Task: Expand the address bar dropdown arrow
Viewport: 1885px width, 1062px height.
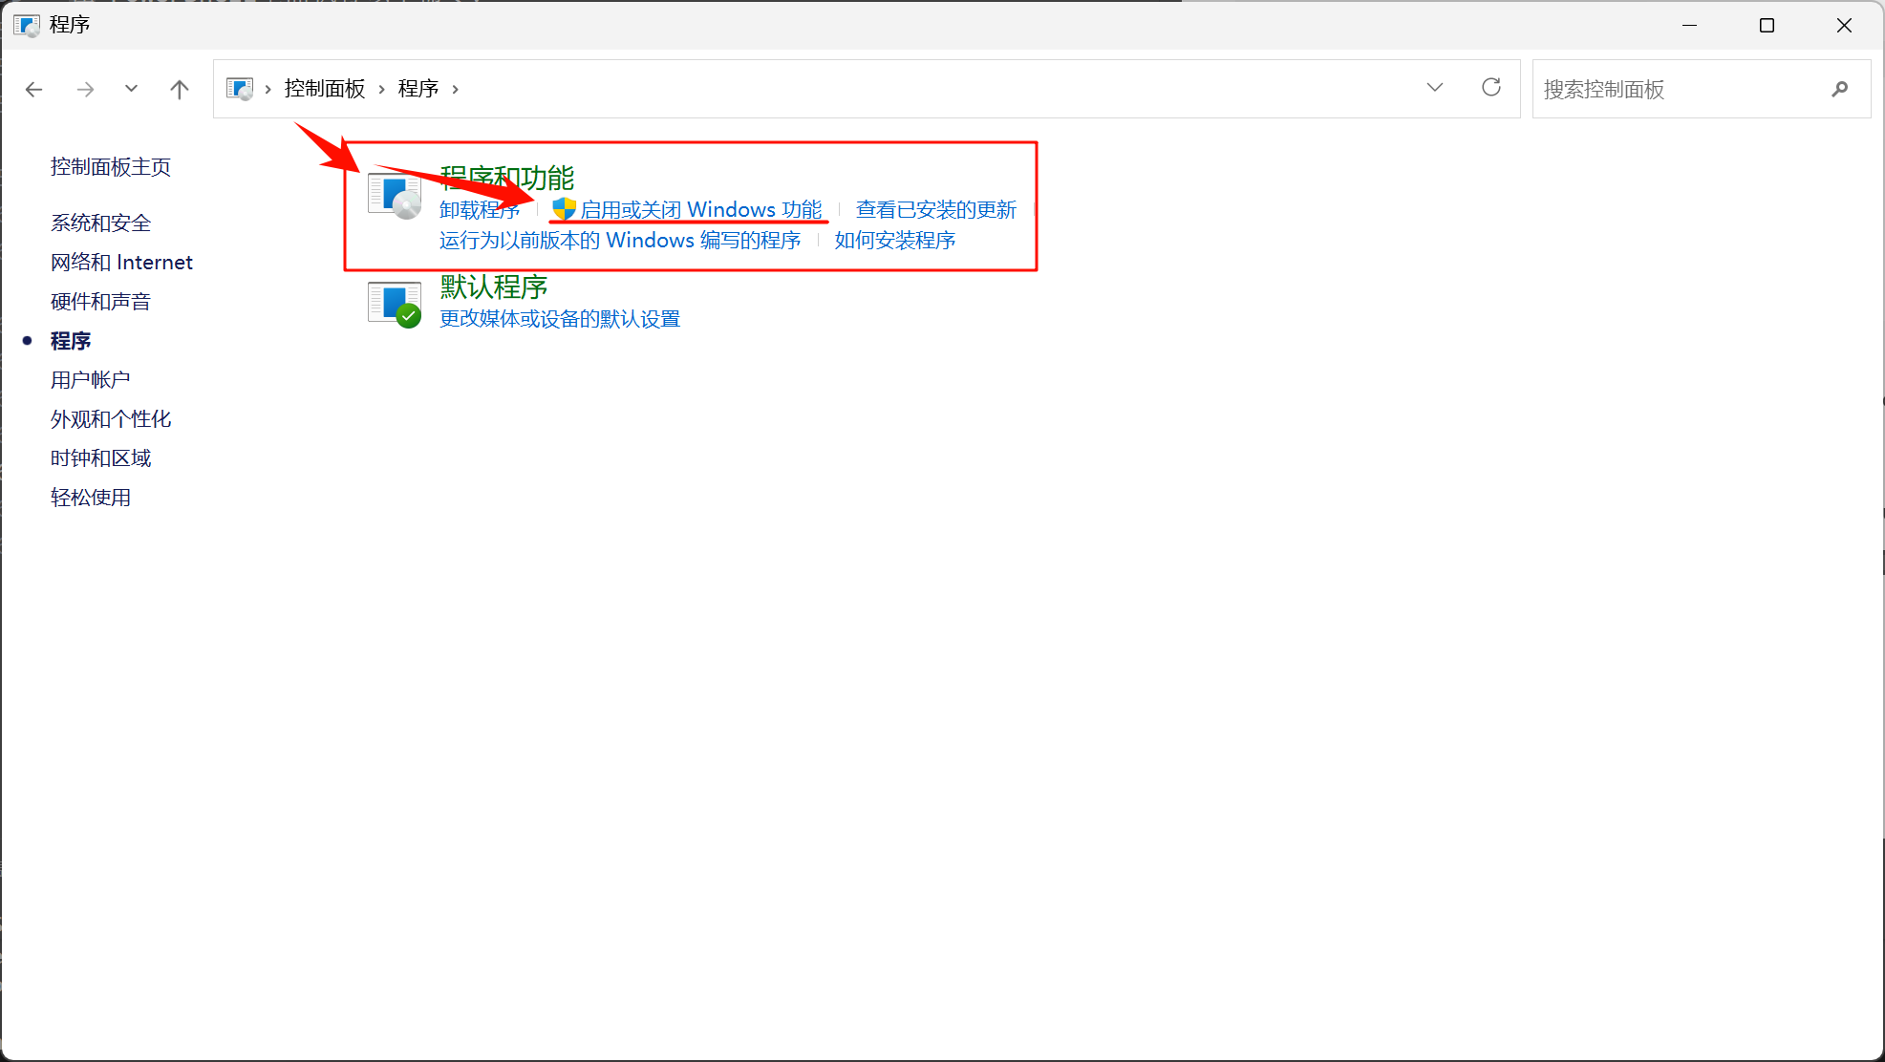Action: 1435,87
